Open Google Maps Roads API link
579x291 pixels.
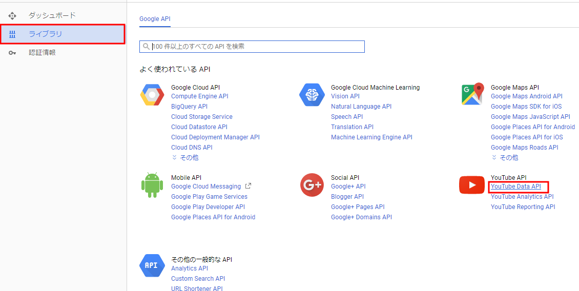[x=525, y=148]
